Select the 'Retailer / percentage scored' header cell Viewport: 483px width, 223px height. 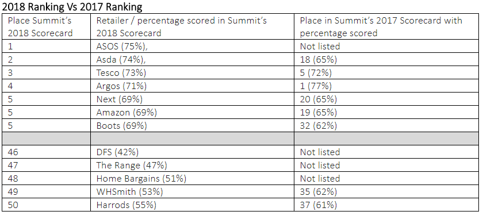click(192, 26)
